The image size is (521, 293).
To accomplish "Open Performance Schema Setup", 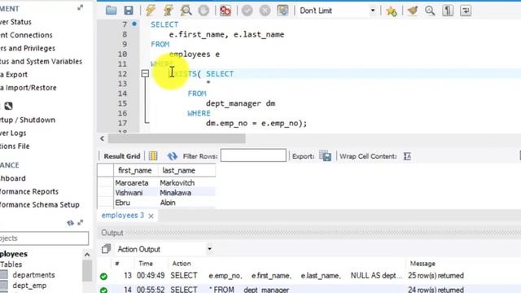I will 40,204.
